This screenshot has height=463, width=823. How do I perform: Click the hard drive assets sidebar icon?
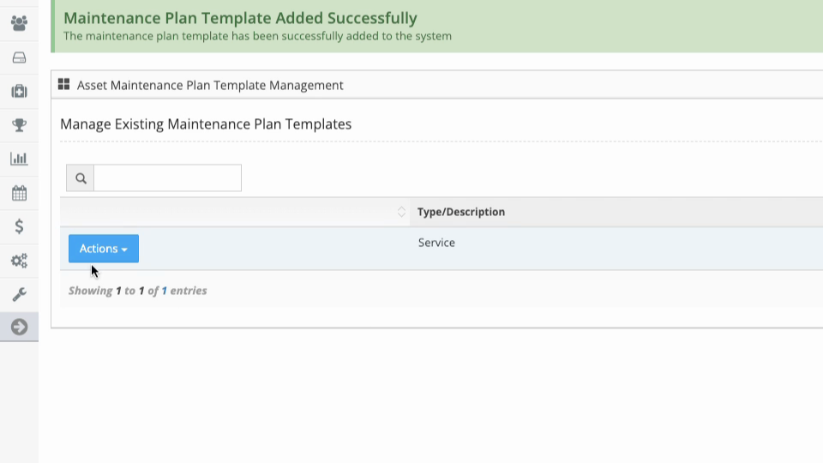tap(20, 57)
